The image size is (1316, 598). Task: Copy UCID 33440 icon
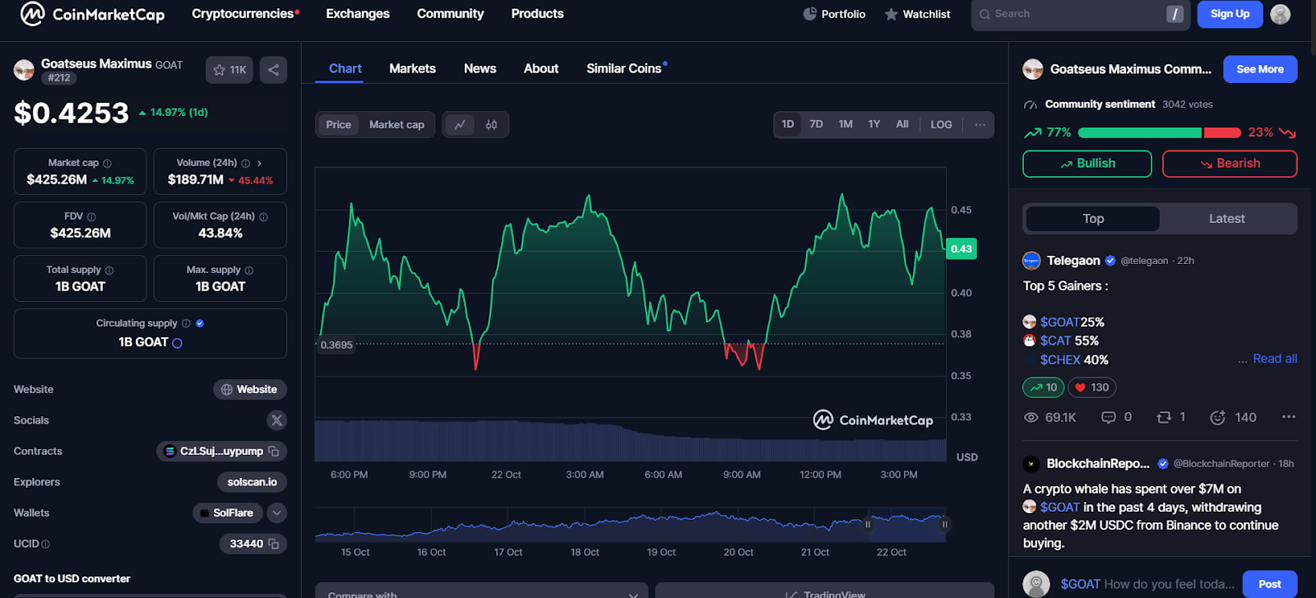pyautogui.click(x=274, y=544)
